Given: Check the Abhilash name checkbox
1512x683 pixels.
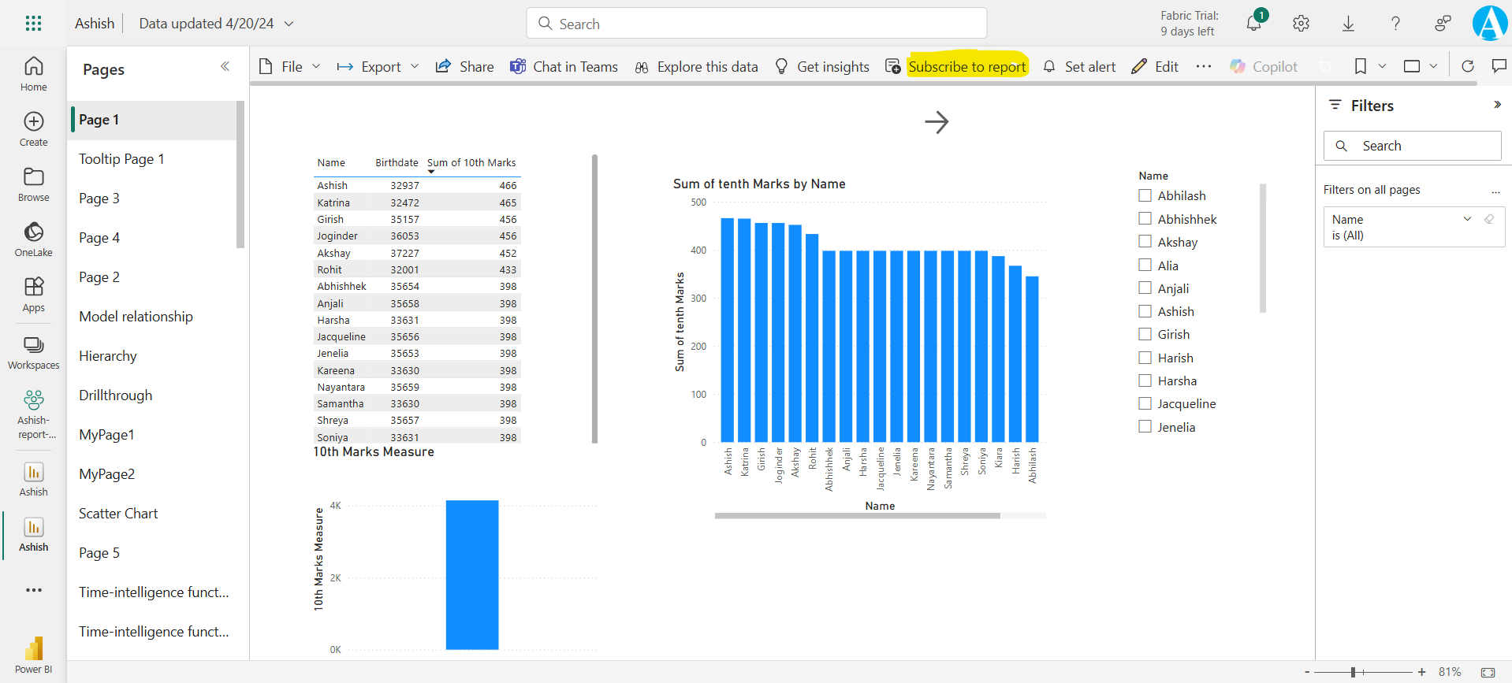Looking at the screenshot, I should (1145, 195).
